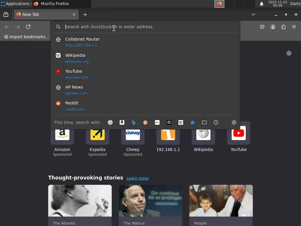This screenshot has height=226, width=301.
Task: Select the spider-icon search engine
Action: [169, 122]
